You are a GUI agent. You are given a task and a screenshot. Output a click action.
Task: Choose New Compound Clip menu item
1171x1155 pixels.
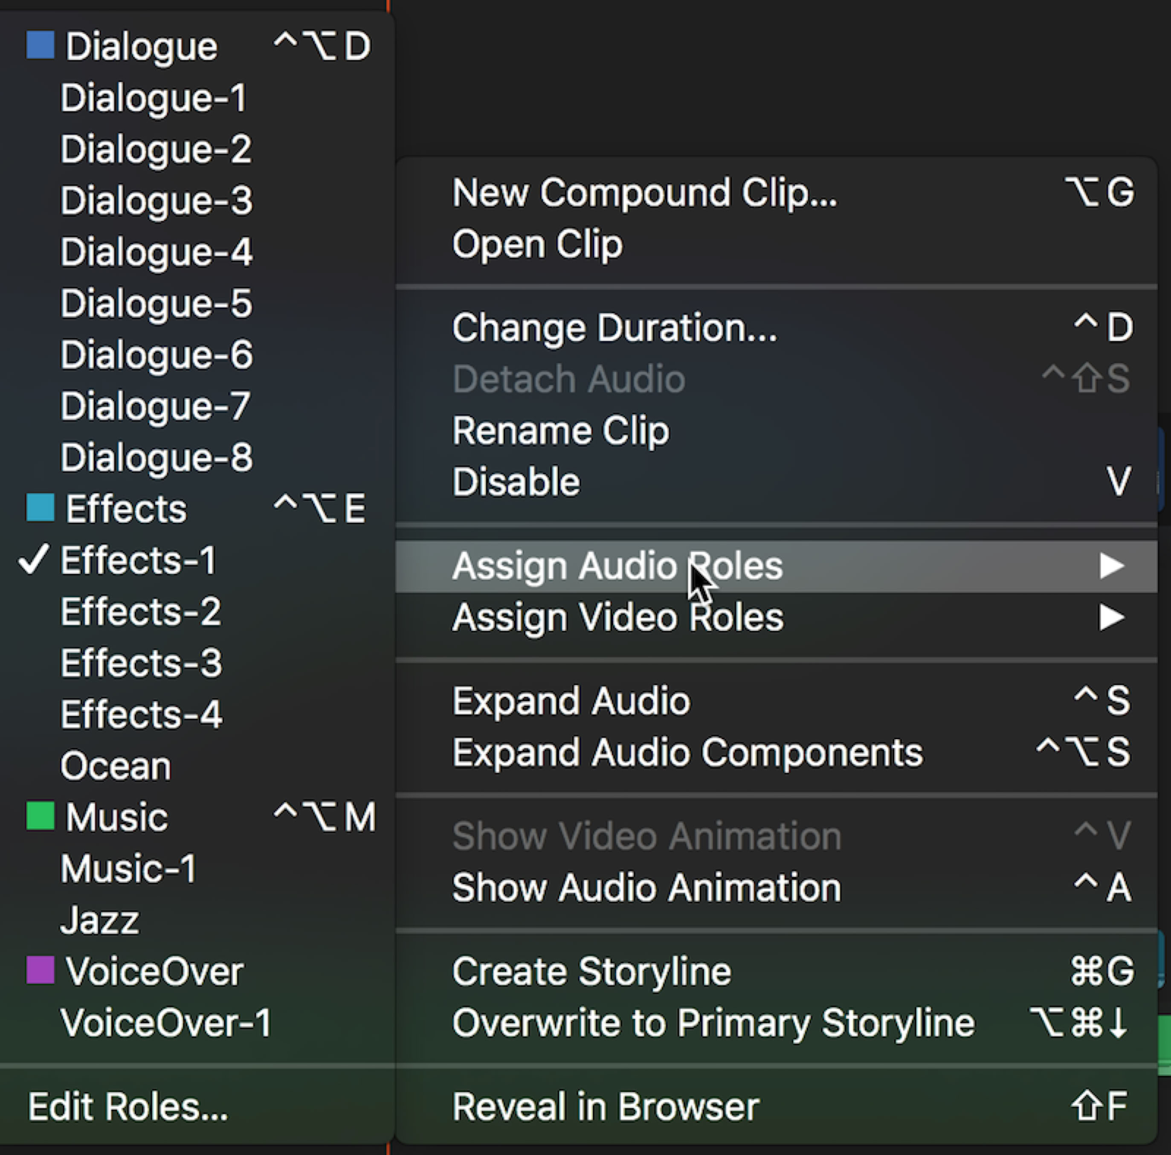644,193
